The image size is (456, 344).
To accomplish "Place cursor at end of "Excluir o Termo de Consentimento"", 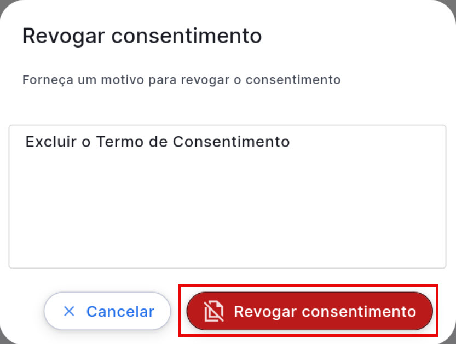I will click(291, 142).
